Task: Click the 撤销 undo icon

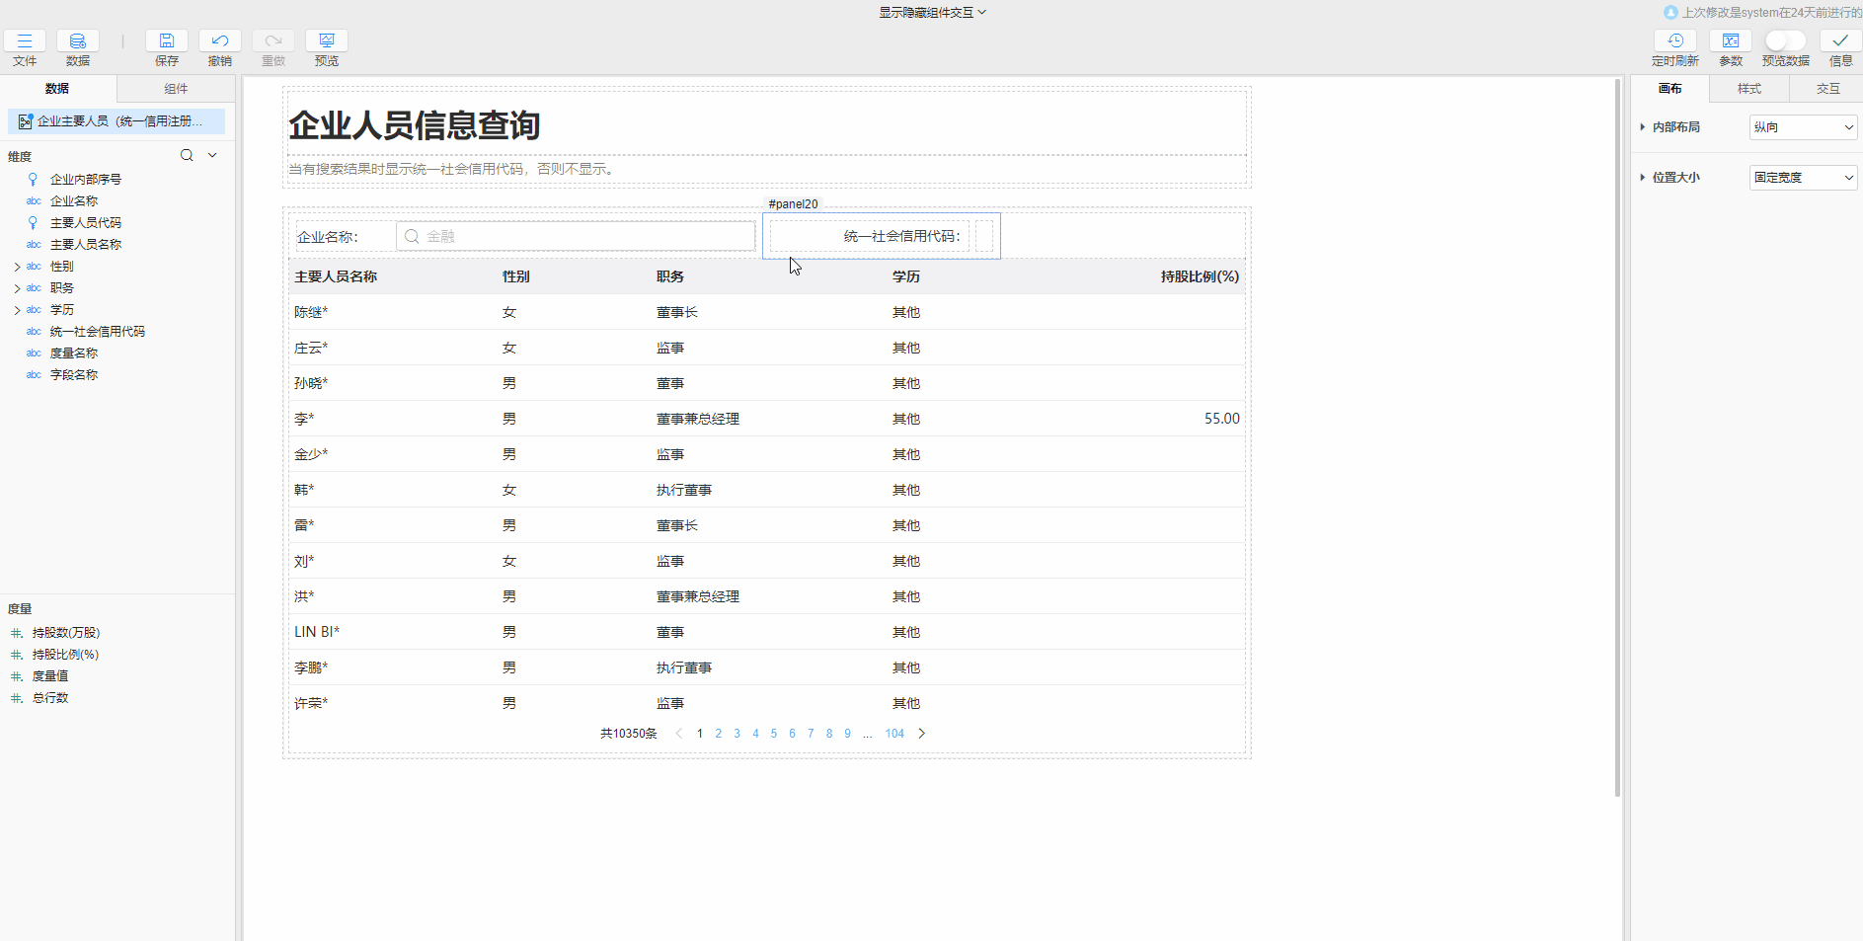Action: (220, 41)
